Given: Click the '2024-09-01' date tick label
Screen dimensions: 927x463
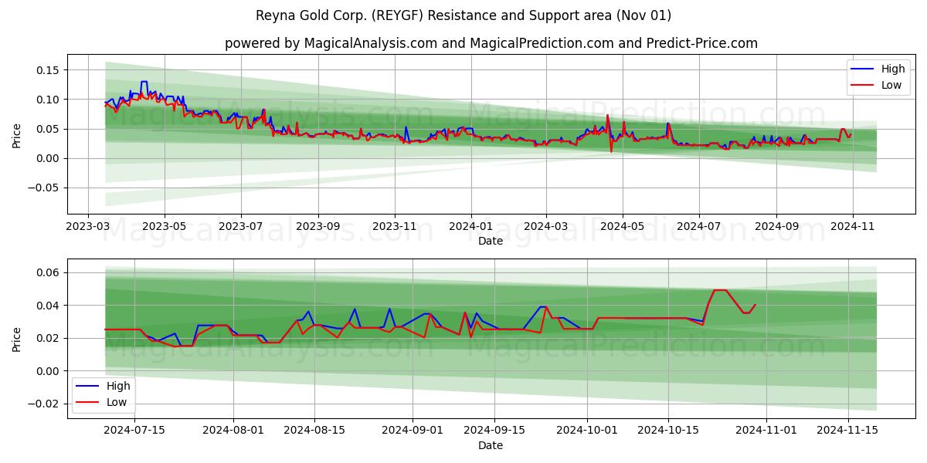Looking at the screenshot, I should (x=413, y=431).
